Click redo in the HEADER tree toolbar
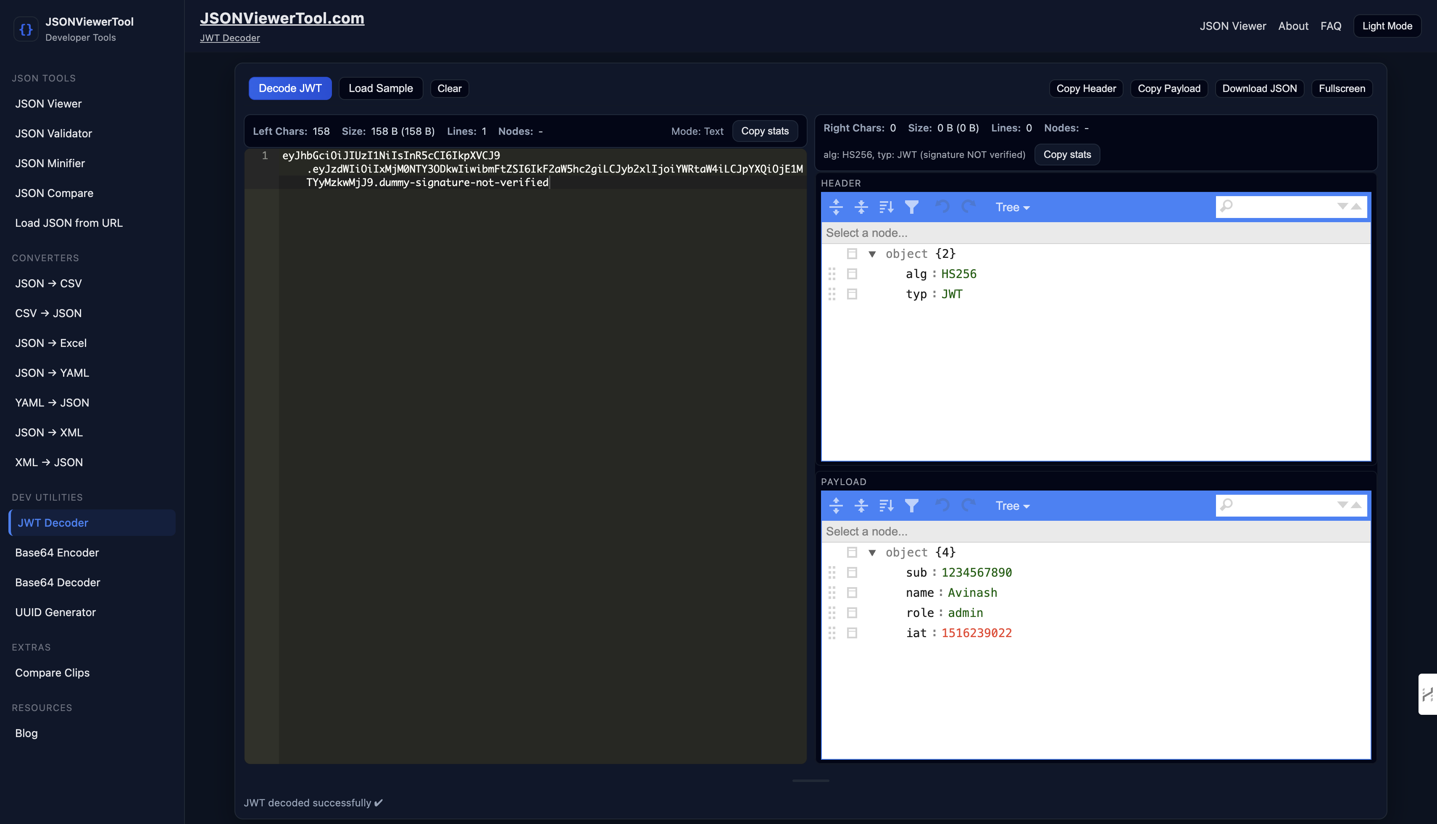Viewport: 1437px width, 824px height. [x=968, y=207]
